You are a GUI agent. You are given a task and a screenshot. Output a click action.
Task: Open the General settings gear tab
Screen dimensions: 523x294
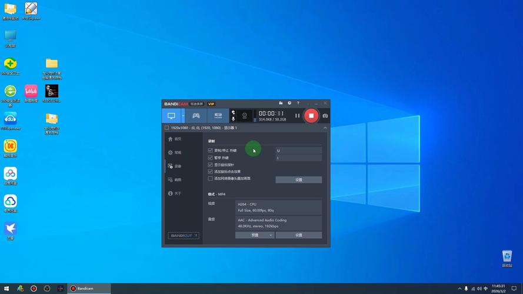175,153
